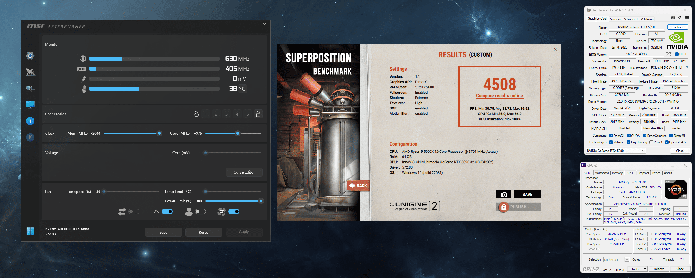Click the 'A' auto fan icon
The height and width of the screenshot is (278, 695).
[x=156, y=212]
